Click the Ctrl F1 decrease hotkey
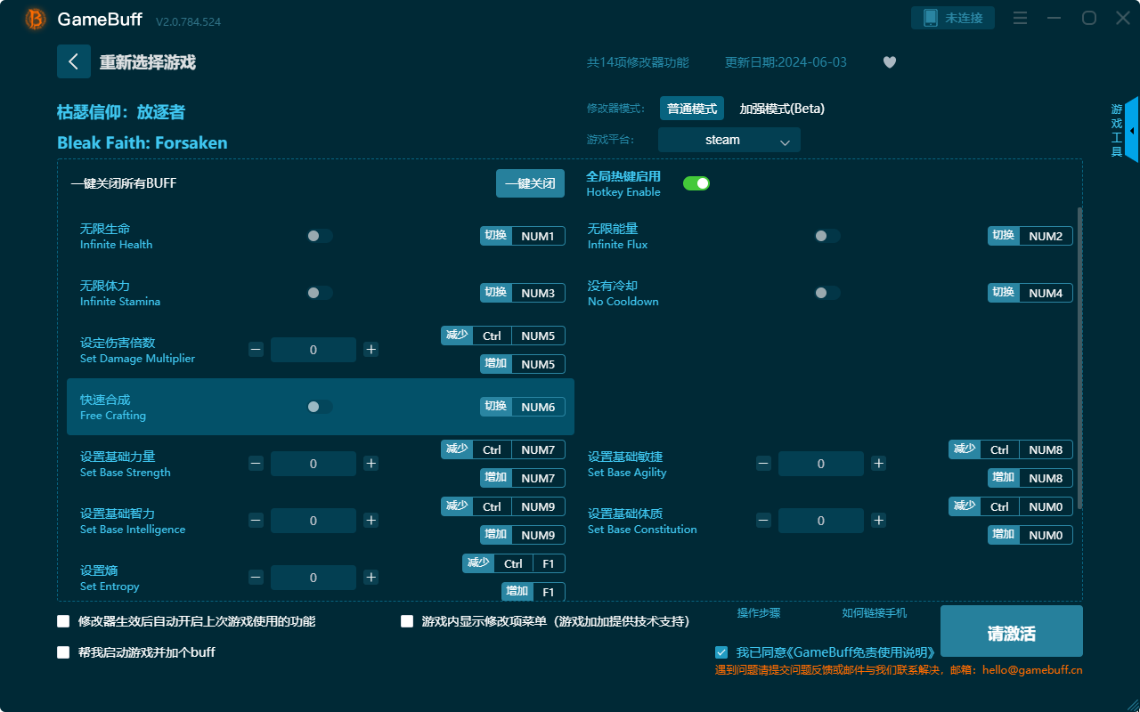Screen dimensions: 1140x712 514,563
